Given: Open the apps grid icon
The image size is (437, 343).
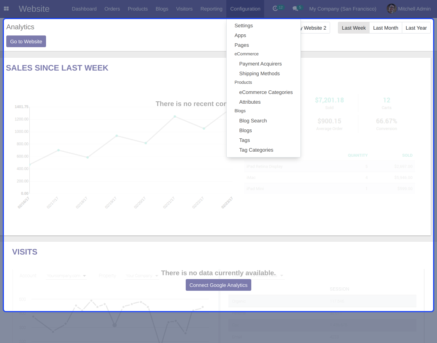Looking at the screenshot, I should 6,9.
